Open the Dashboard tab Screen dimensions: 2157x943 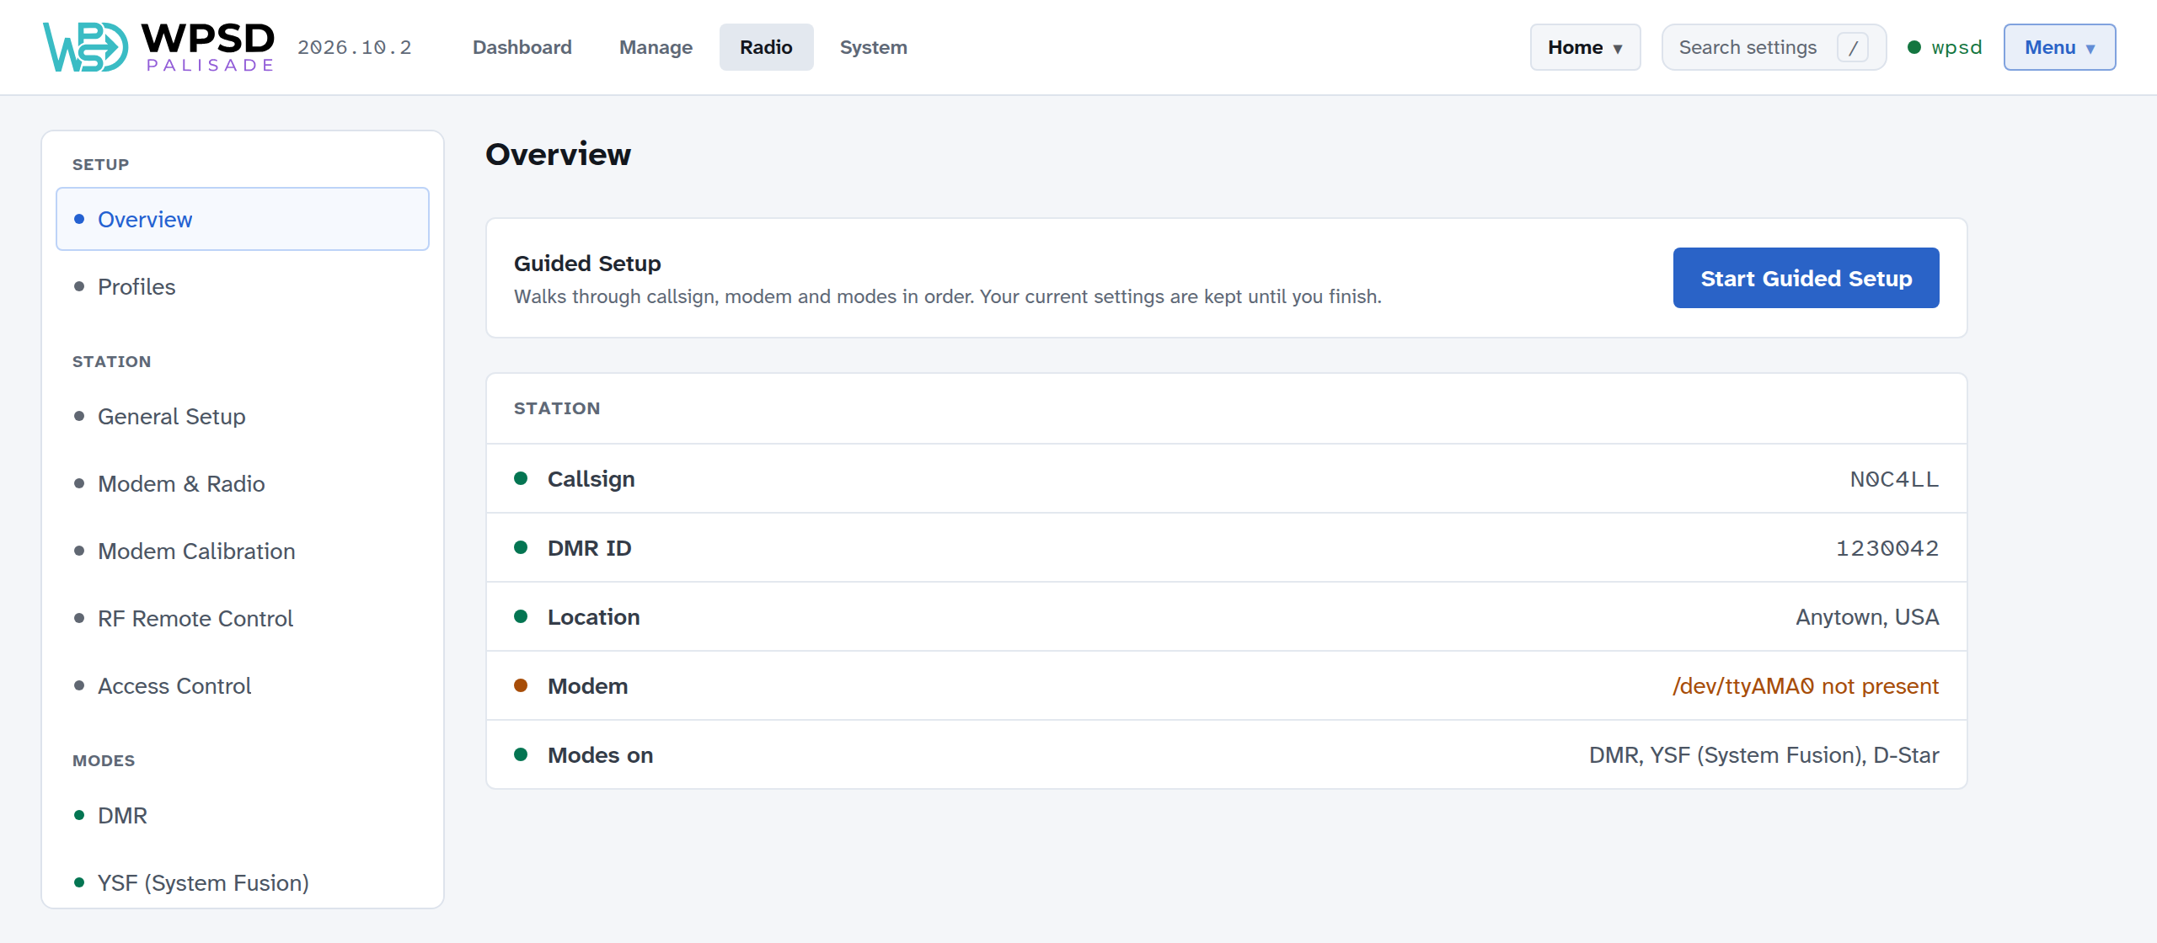click(522, 47)
